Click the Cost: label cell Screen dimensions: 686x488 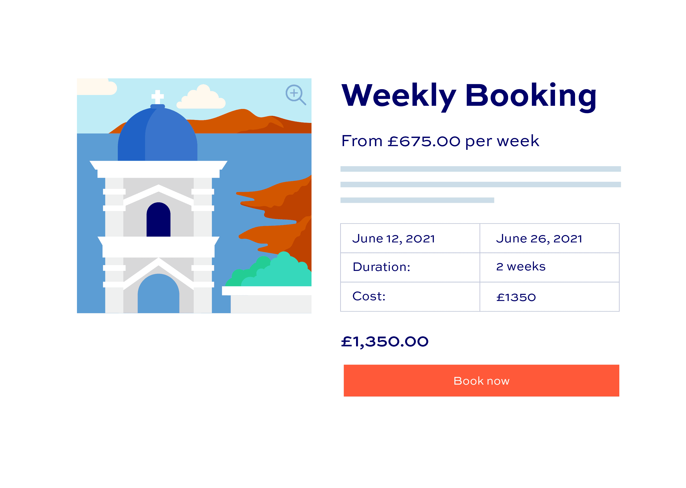tap(410, 296)
